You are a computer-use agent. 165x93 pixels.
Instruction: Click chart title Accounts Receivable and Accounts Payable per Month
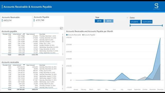click(x=89, y=31)
